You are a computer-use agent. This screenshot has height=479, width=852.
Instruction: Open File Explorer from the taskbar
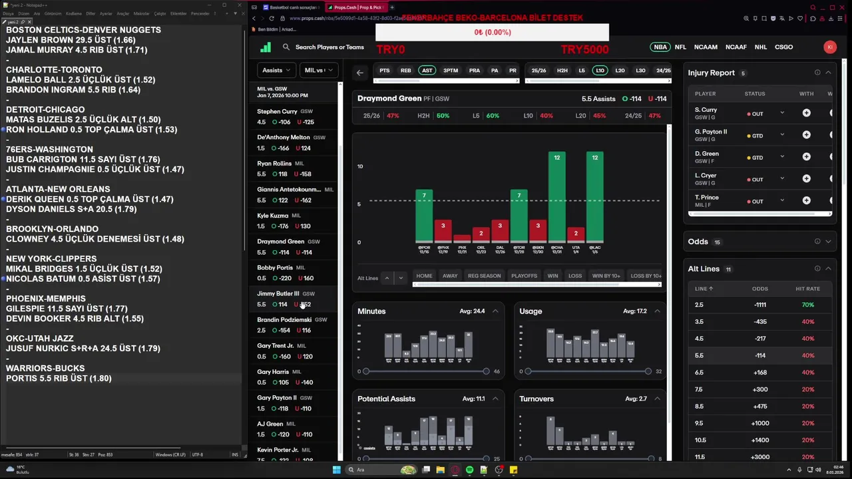[441, 470]
